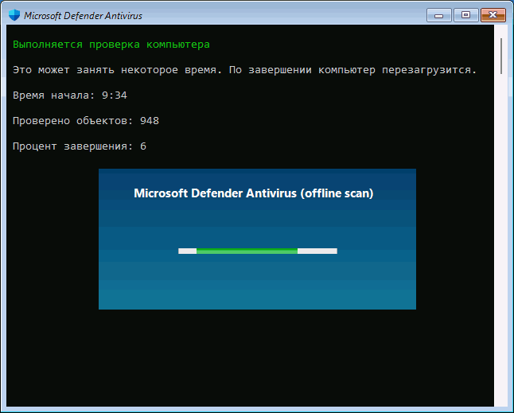514x413 pixels.
Task: Close the Microsoft Defender Antivirus window
Action: click(x=493, y=15)
